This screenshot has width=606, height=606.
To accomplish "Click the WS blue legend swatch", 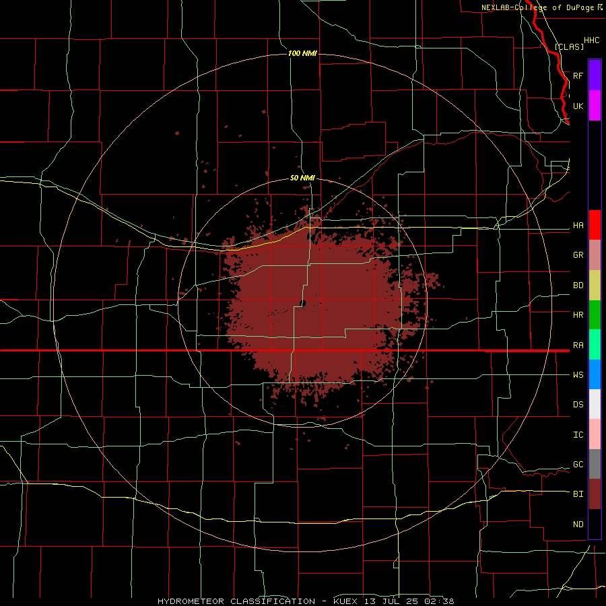I will (595, 374).
